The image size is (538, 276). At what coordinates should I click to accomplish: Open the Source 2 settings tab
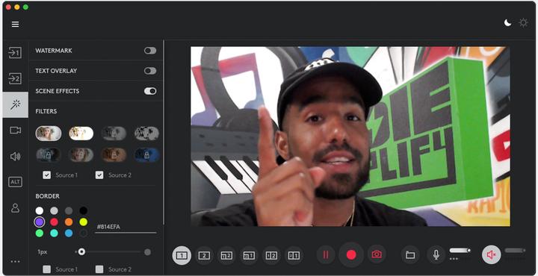click(15, 79)
